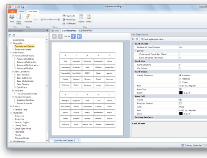
Task: Open the File ribbon tab
Action: [x=12, y=11]
